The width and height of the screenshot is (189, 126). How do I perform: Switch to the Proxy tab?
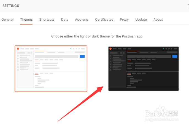click(124, 20)
